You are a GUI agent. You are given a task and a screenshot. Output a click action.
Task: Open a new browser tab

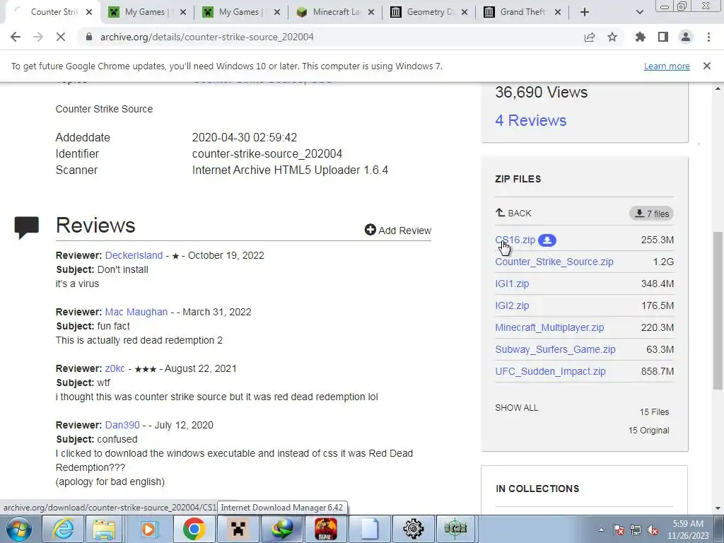[585, 12]
